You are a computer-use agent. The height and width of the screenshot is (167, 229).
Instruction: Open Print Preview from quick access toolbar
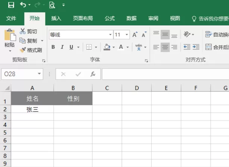(52, 5)
